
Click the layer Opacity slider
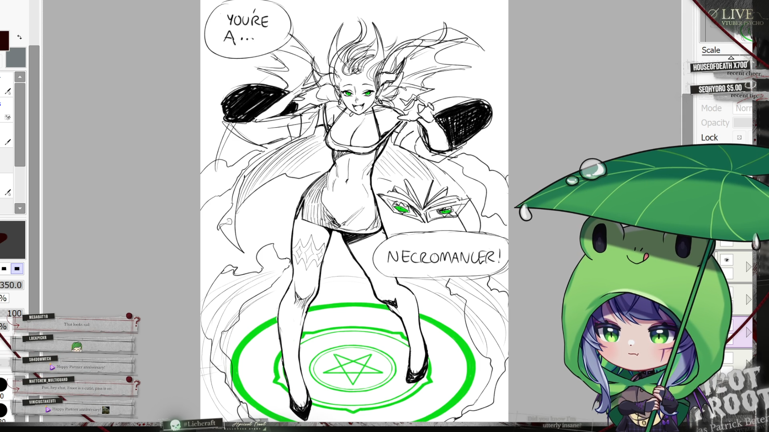point(743,123)
